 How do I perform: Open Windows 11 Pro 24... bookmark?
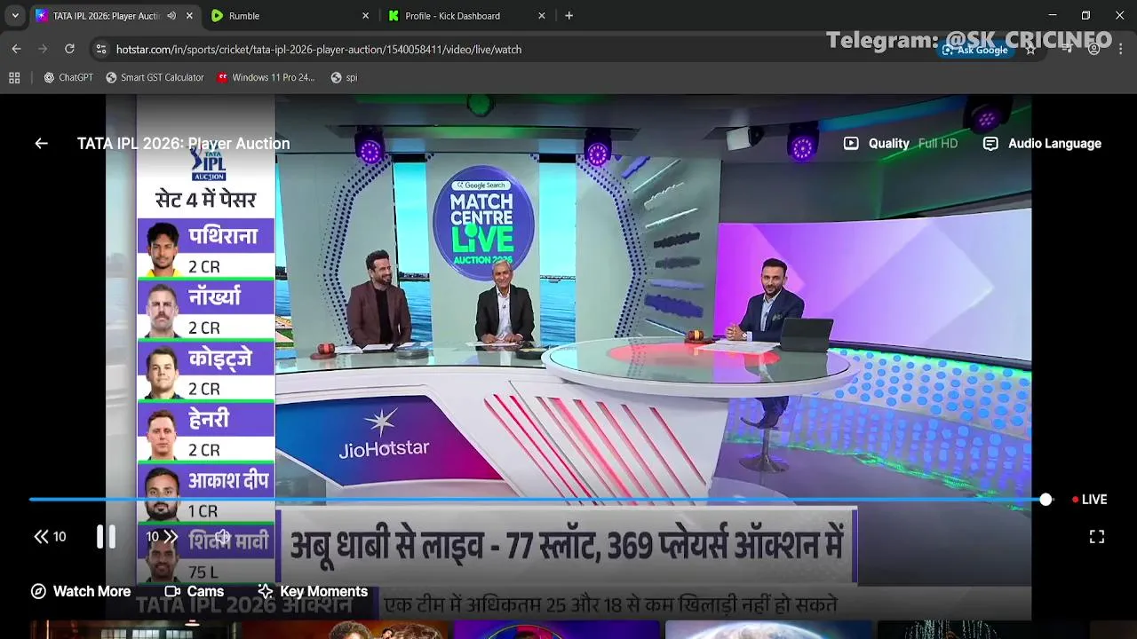pos(265,77)
